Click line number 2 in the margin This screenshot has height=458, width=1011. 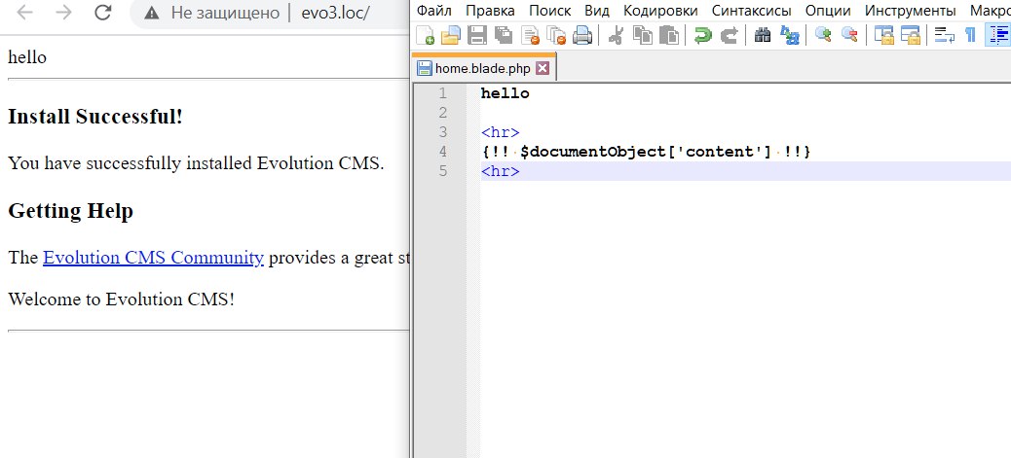(442, 114)
